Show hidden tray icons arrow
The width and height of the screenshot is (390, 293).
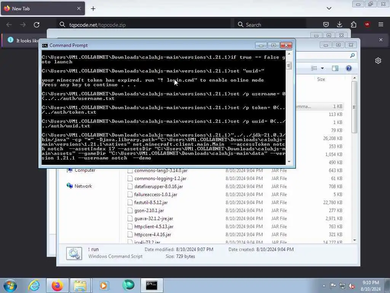pos(324,286)
